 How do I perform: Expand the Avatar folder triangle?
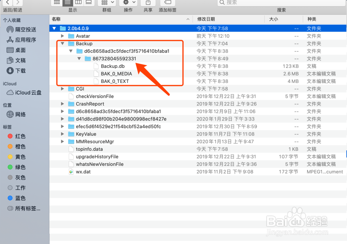(62, 36)
